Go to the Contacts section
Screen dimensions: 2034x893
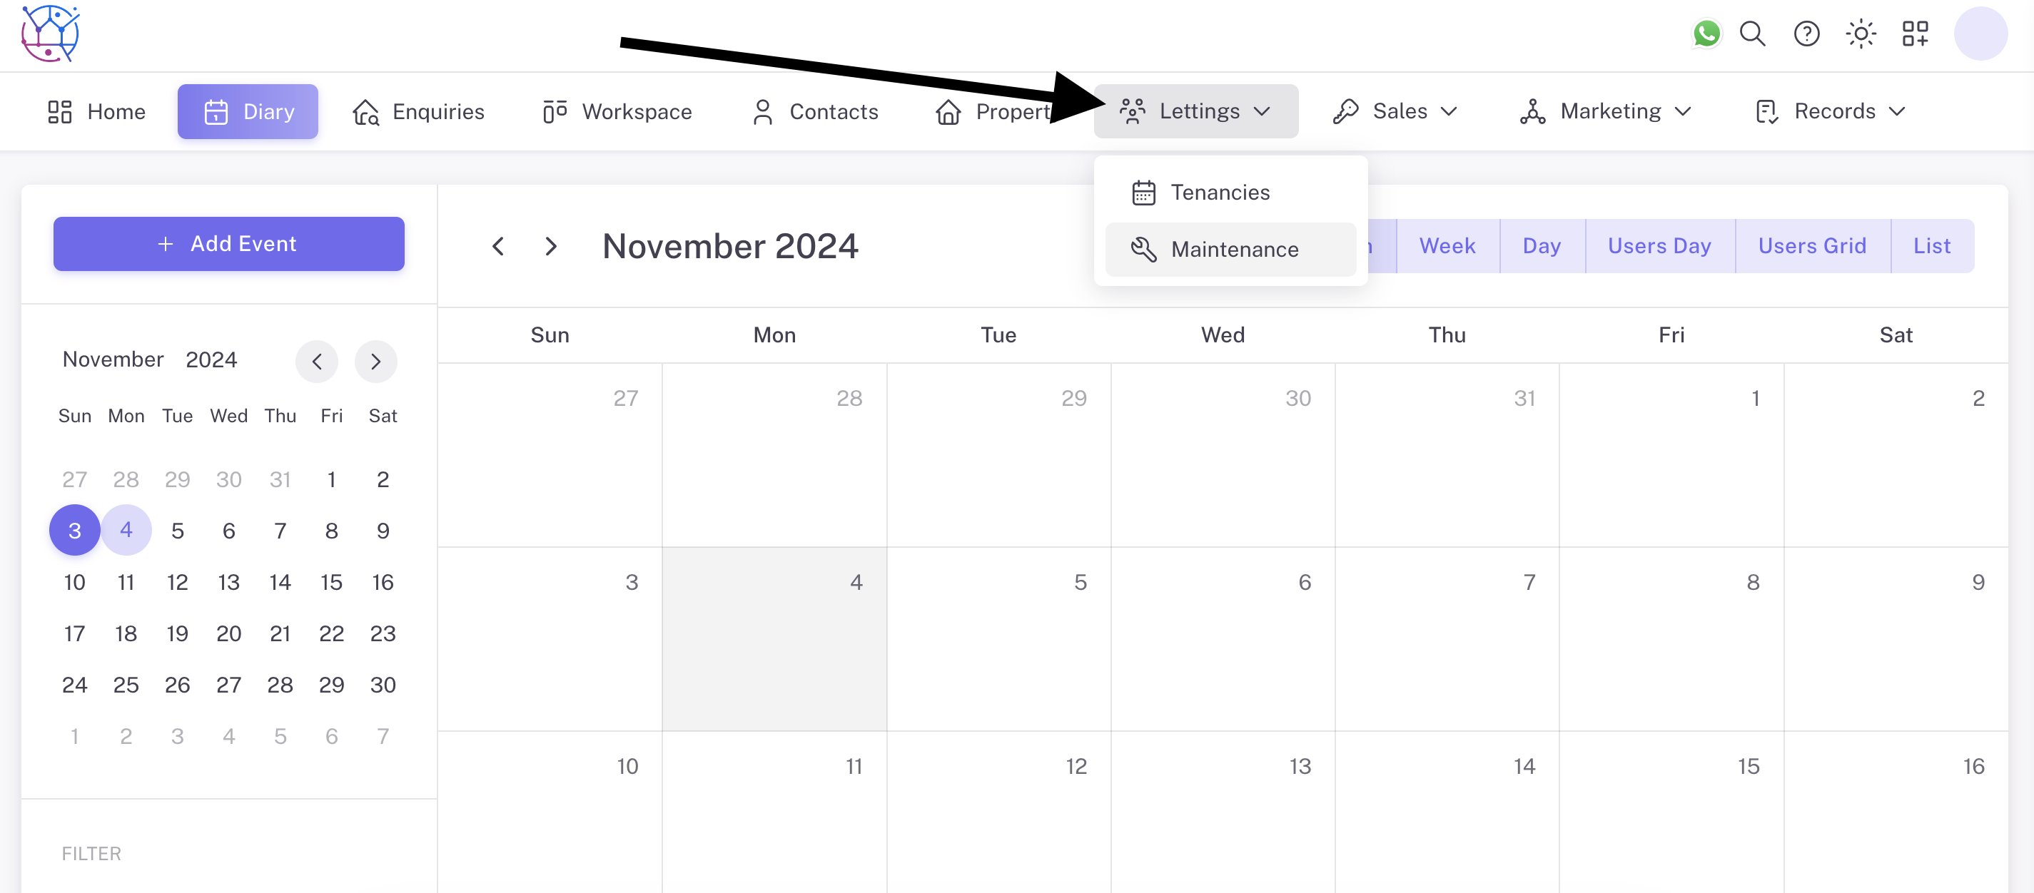click(816, 111)
